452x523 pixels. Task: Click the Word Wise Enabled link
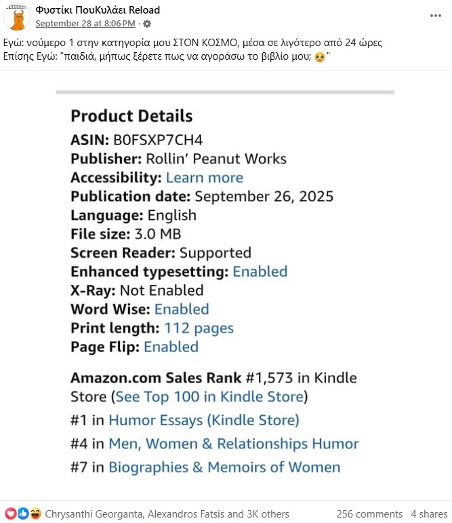pyautogui.click(x=182, y=309)
